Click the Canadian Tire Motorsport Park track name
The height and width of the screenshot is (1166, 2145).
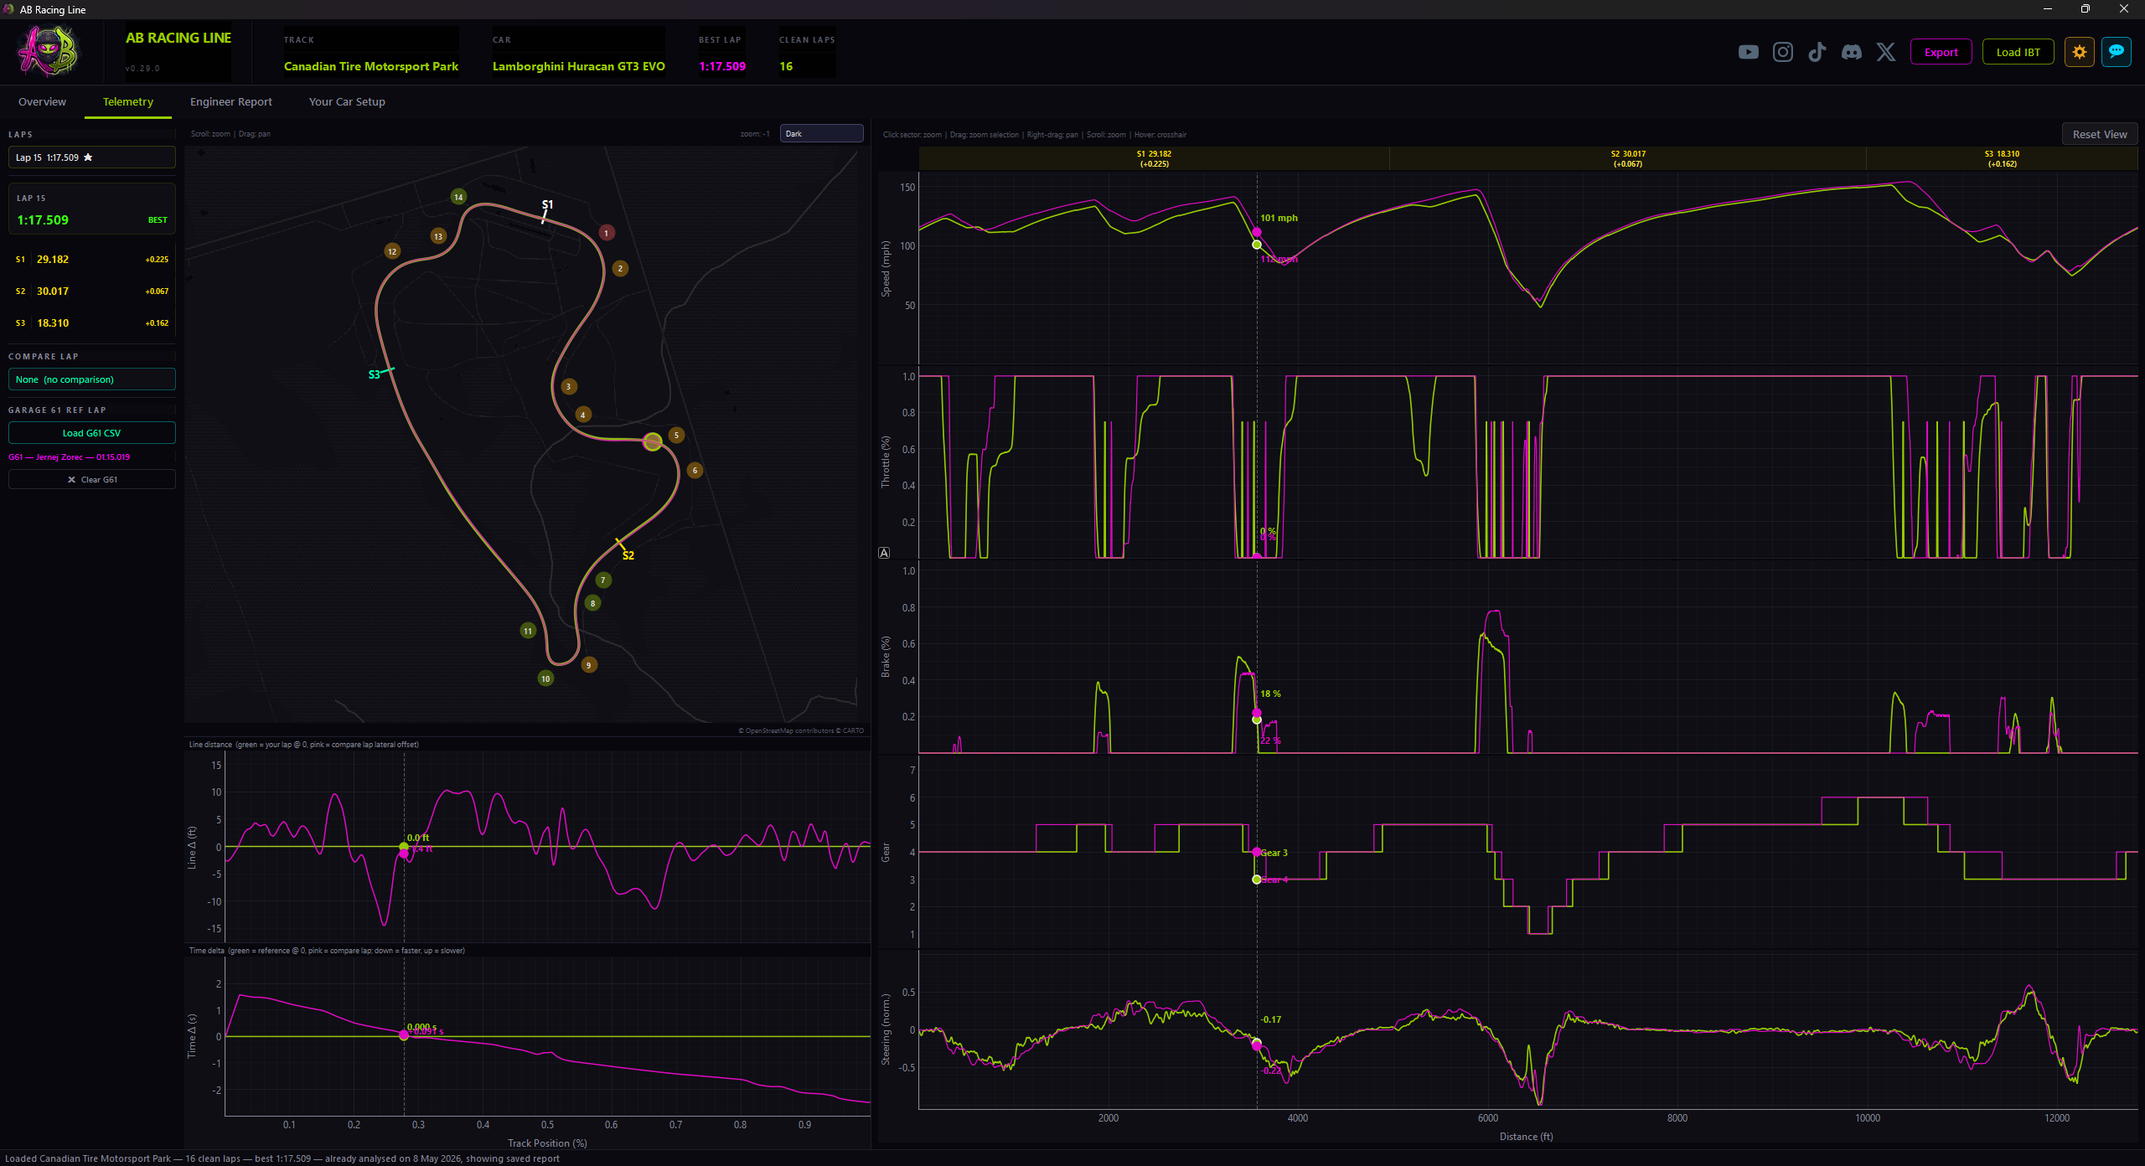[x=371, y=66]
